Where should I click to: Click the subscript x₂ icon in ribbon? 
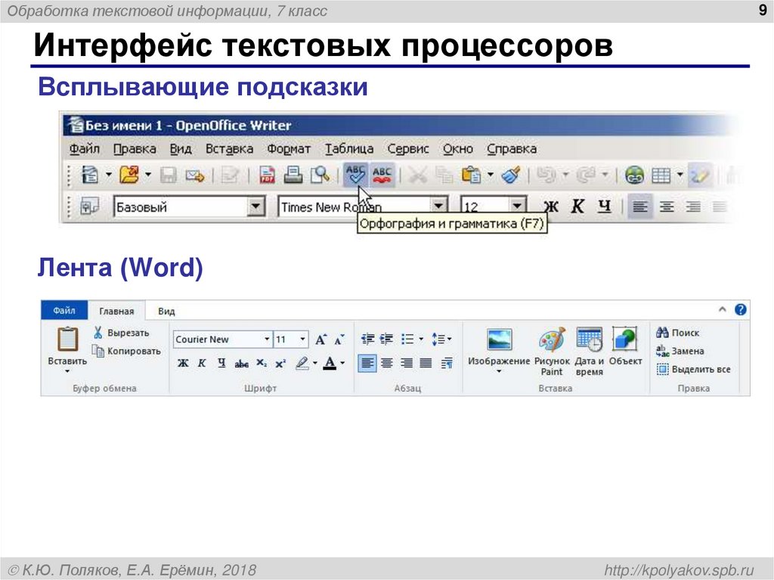pyautogui.click(x=262, y=364)
